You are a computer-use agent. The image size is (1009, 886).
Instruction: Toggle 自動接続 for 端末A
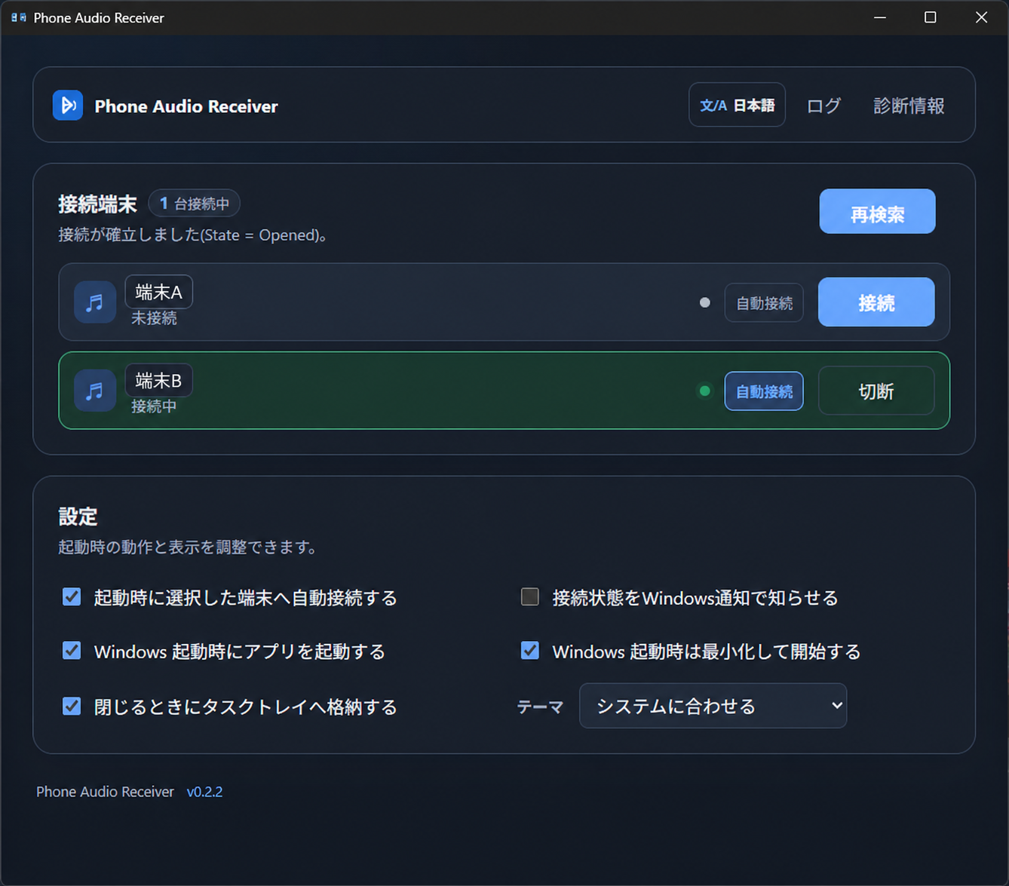pyautogui.click(x=764, y=302)
